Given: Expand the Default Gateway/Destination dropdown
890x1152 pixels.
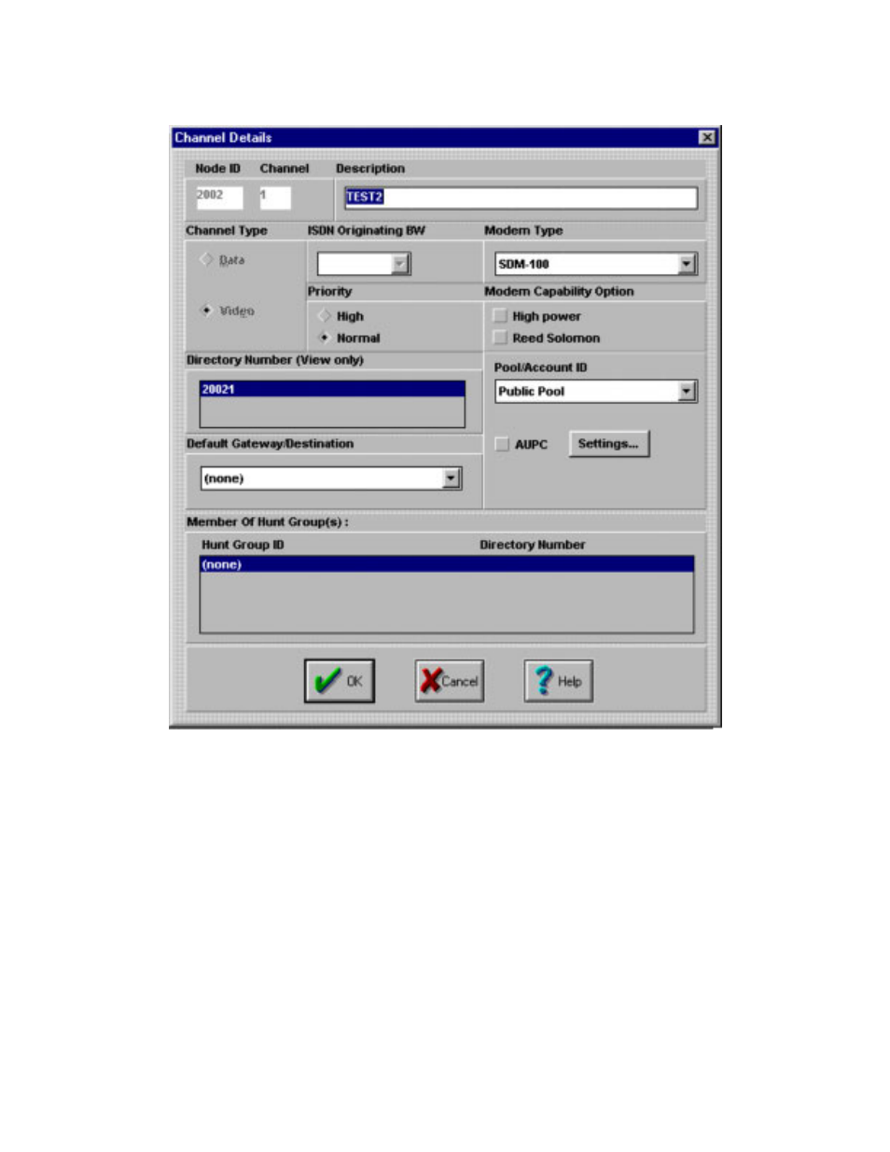Looking at the screenshot, I should pos(452,479).
